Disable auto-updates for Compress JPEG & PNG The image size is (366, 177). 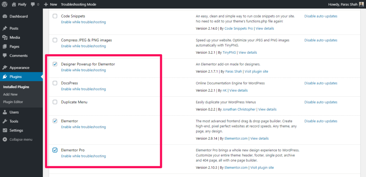coord(321,40)
